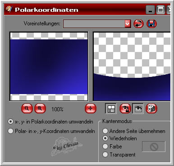Click the left before-preview image pane
The width and height of the screenshot is (174, 166).
point(49,66)
